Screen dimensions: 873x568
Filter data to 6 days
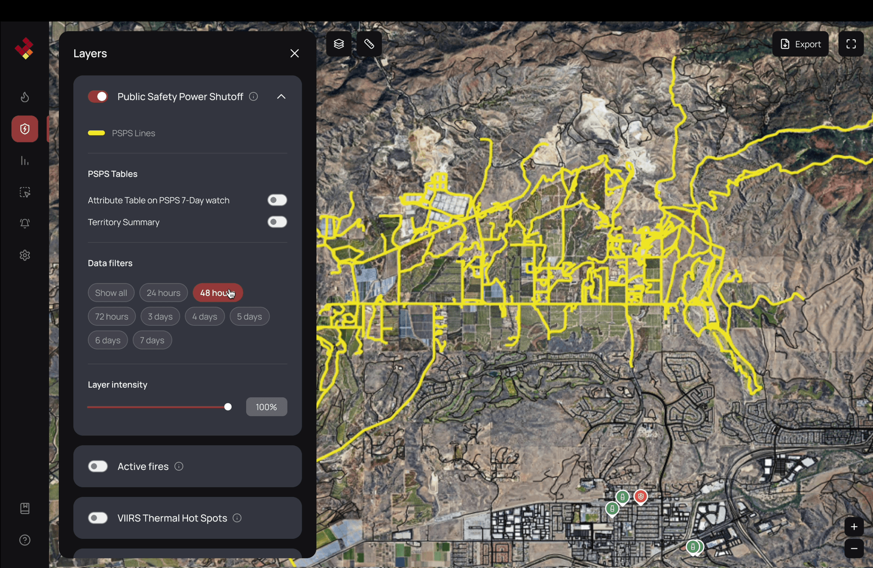(x=107, y=340)
